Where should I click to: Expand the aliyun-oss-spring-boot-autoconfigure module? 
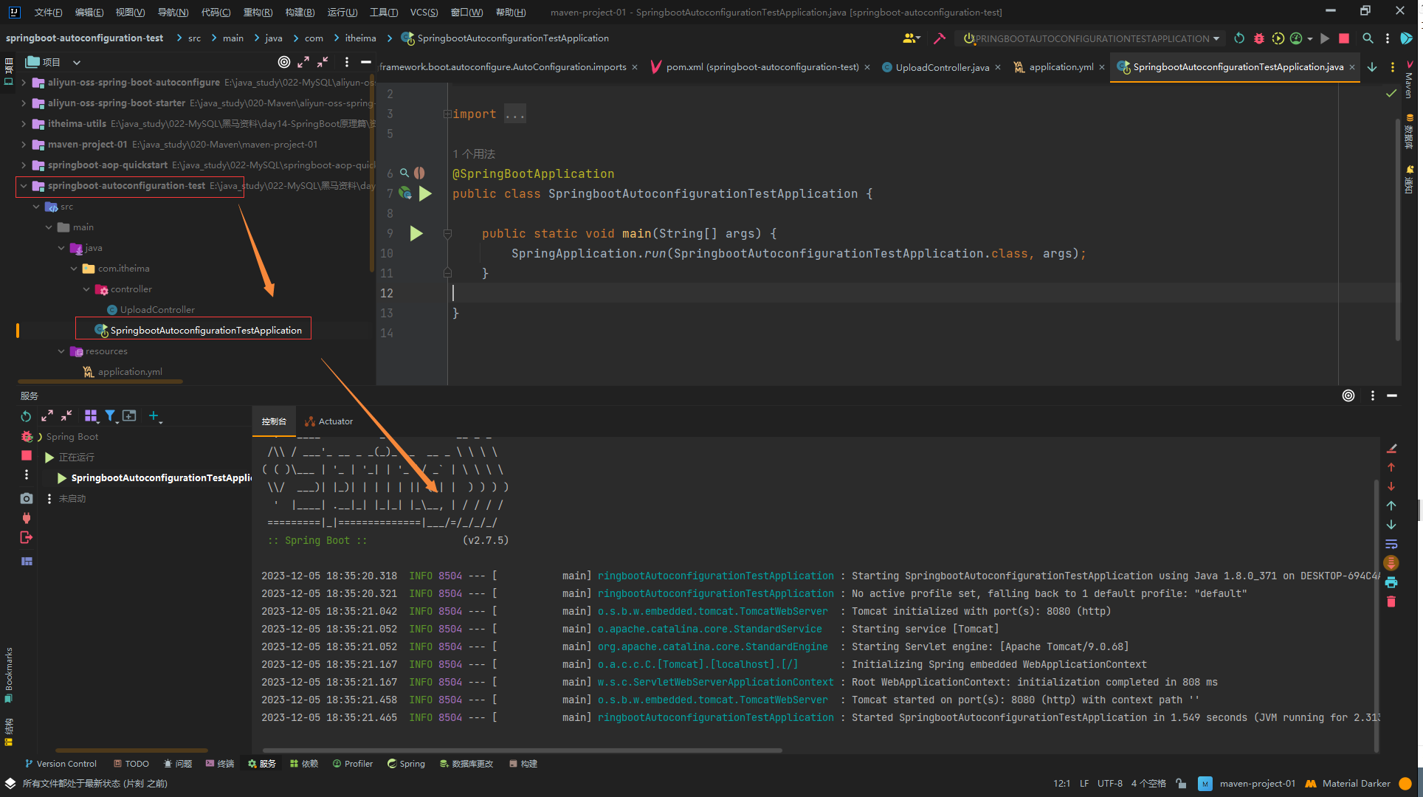(x=24, y=83)
